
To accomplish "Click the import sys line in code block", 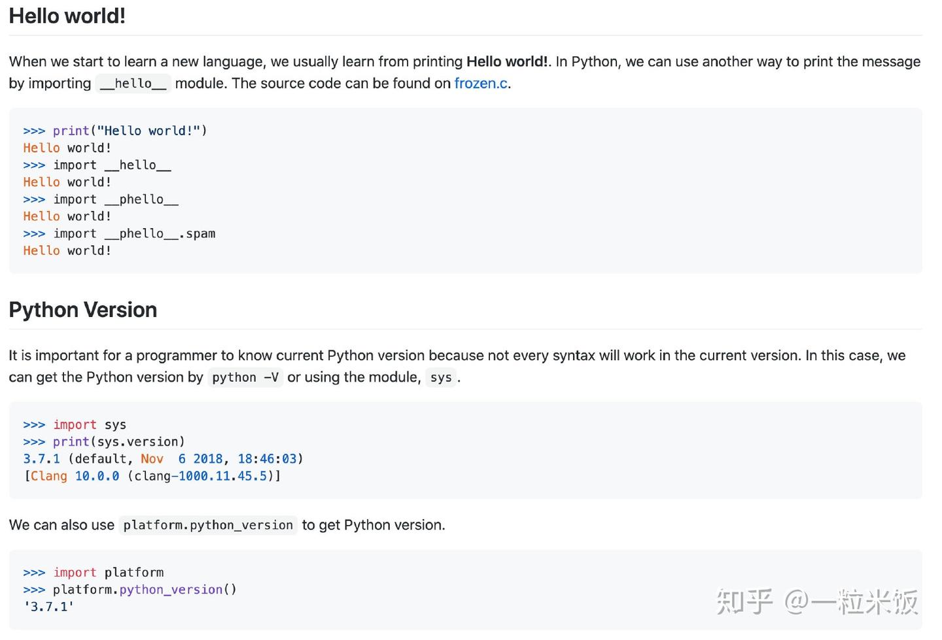I will (74, 424).
